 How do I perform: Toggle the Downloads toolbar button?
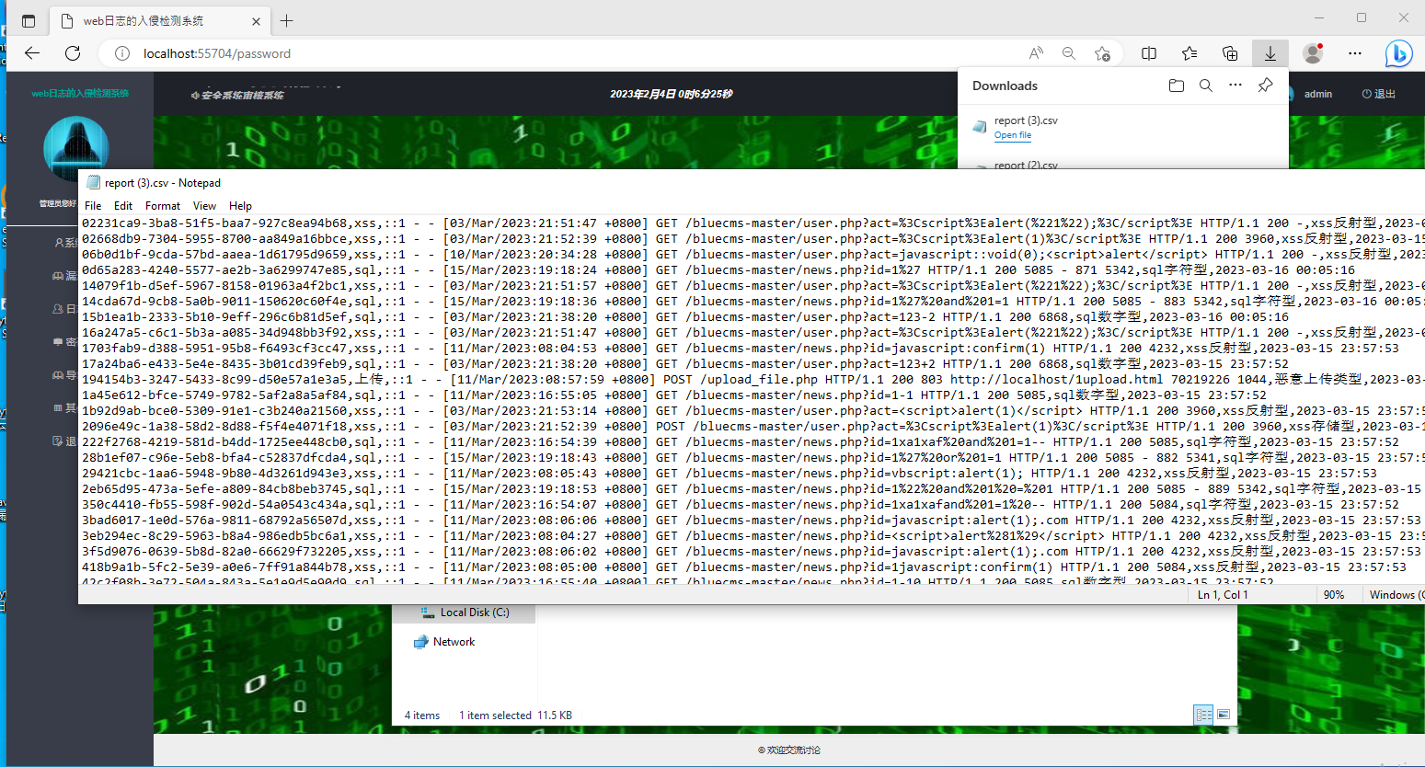[x=1270, y=53]
